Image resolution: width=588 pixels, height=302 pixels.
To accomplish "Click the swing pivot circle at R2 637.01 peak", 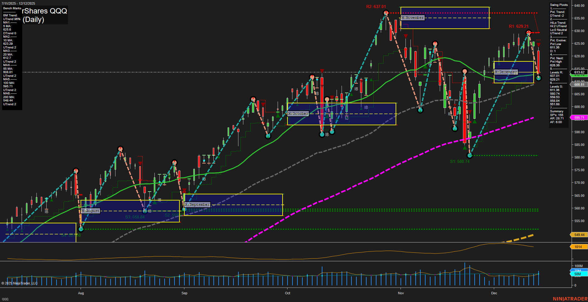I will point(386,13).
